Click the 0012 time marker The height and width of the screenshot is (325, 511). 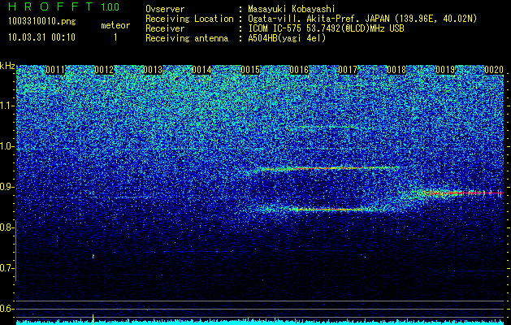104,70
